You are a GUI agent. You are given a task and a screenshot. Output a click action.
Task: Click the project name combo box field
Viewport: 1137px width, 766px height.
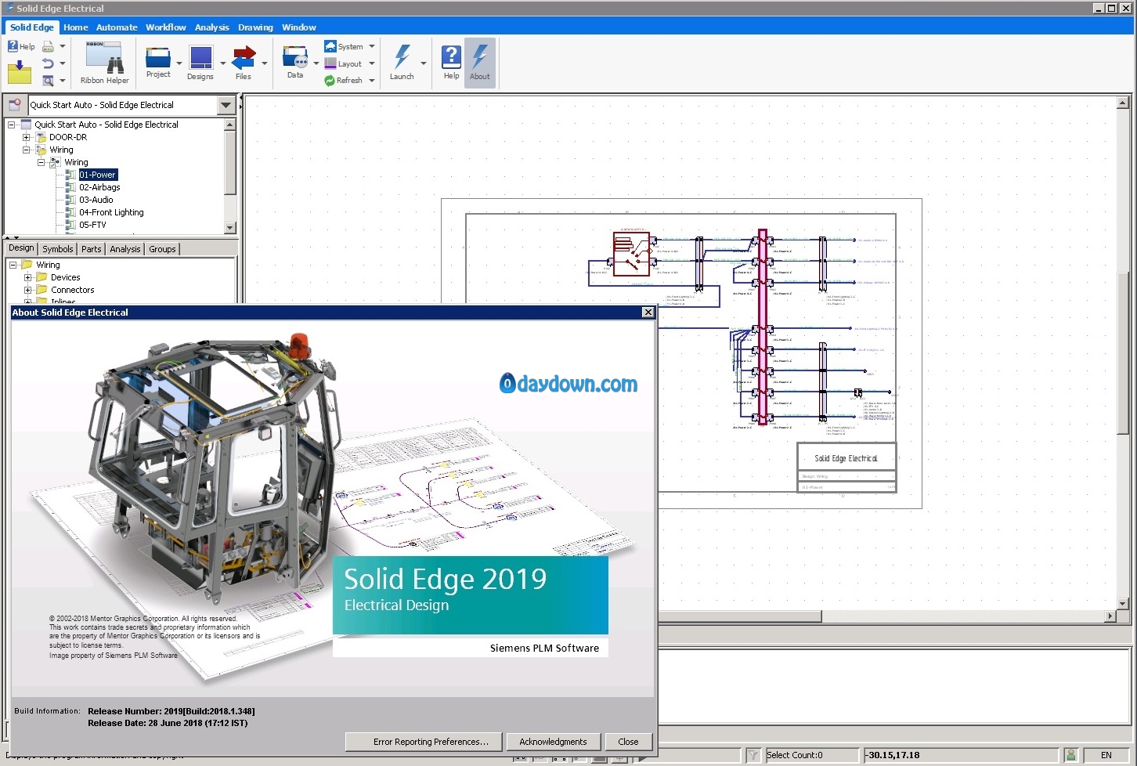(122, 105)
